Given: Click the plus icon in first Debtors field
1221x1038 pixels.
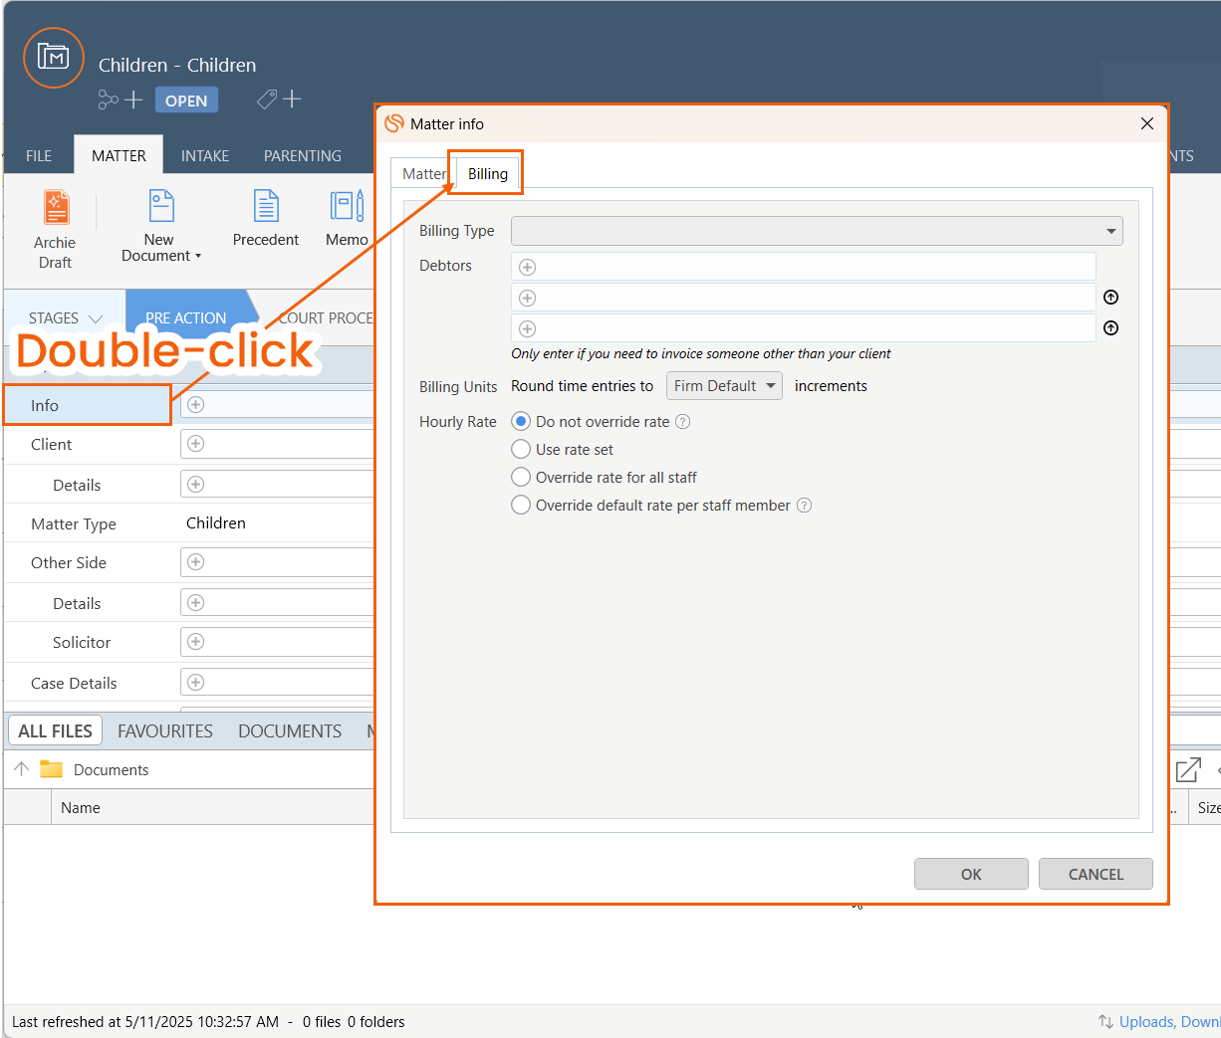Looking at the screenshot, I should pyautogui.click(x=528, y=267).
